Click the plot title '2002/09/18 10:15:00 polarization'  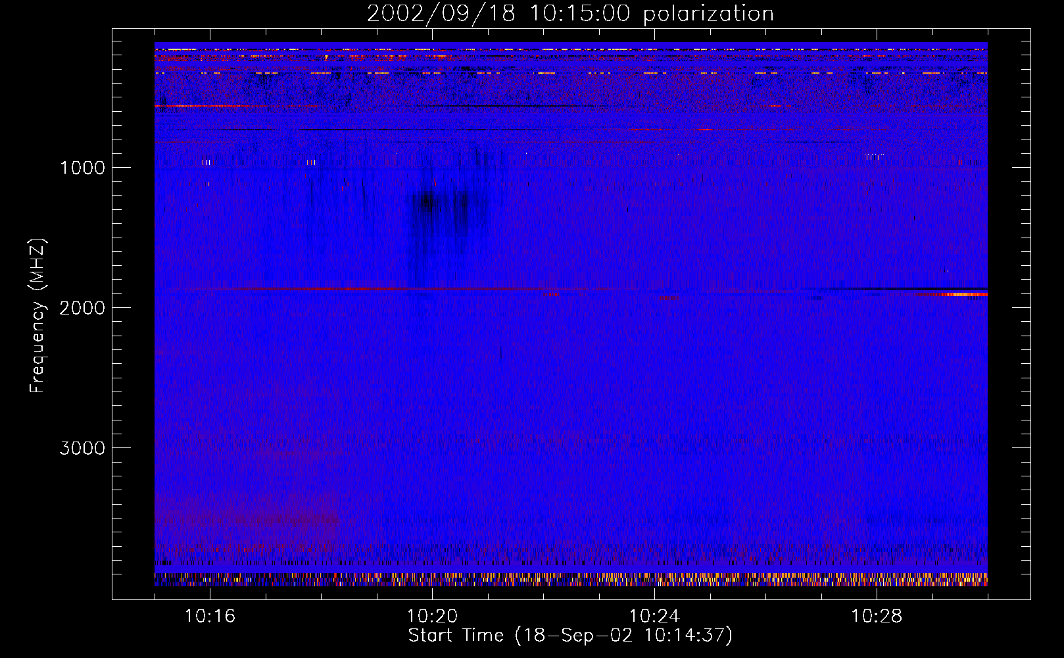point(570,14)
